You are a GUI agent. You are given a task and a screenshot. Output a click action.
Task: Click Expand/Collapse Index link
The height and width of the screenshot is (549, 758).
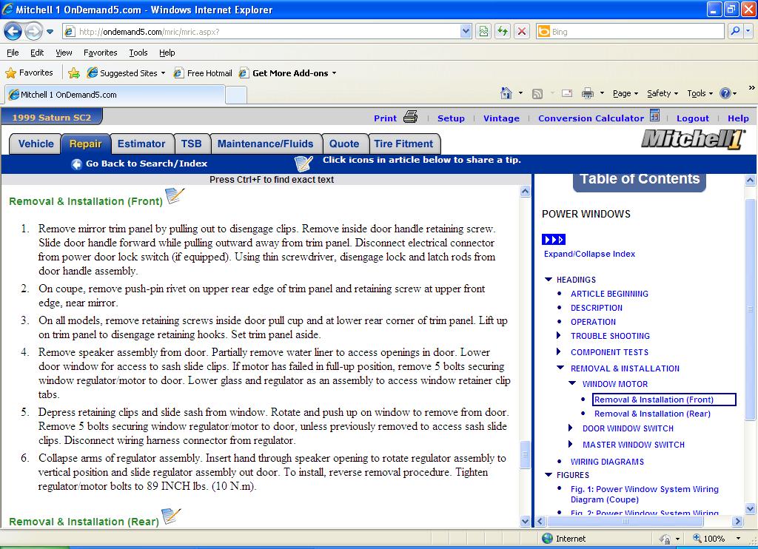[x=589, y=254]
